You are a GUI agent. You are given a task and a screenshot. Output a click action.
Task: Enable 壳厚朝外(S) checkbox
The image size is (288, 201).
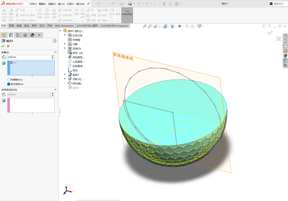9,80
